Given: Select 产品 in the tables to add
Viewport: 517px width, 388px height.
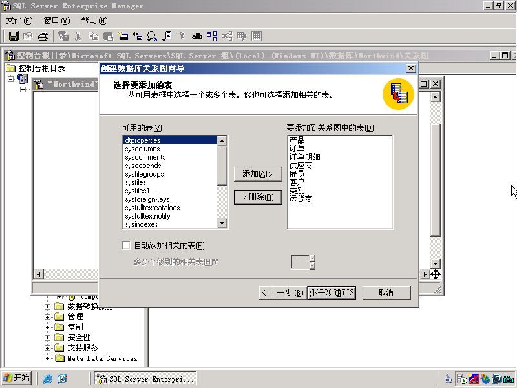Looking at the screenshot, I should pyautogui.click(x=340, y=140).
